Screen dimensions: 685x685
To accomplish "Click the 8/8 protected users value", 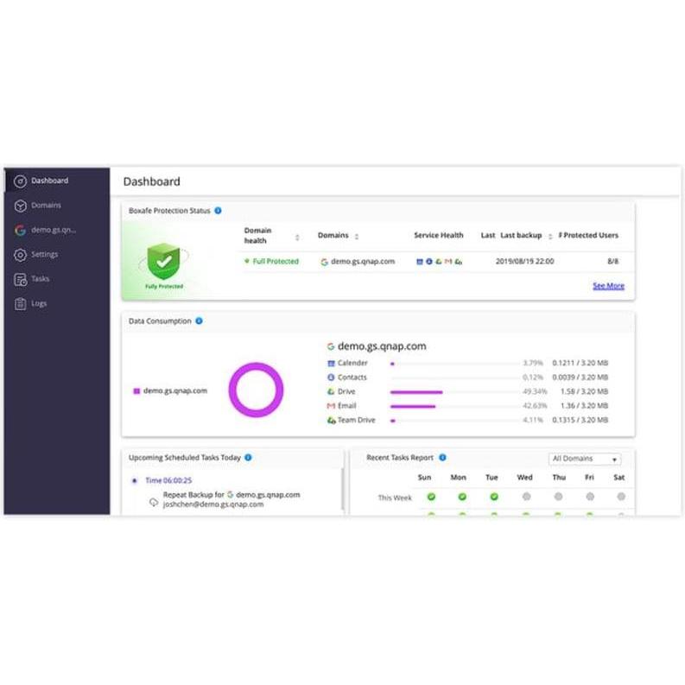I will [x=613, y=261].
